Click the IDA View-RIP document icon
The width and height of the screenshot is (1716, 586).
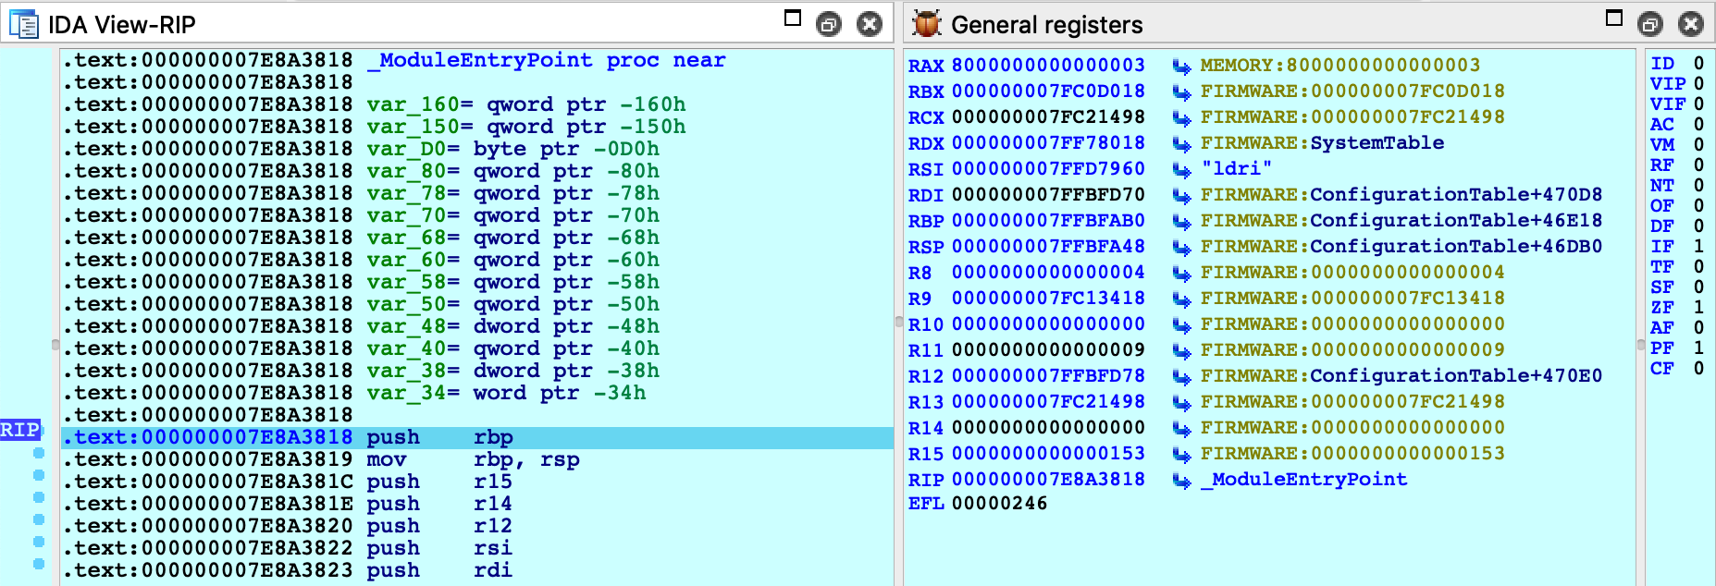(x=23, y=24)
